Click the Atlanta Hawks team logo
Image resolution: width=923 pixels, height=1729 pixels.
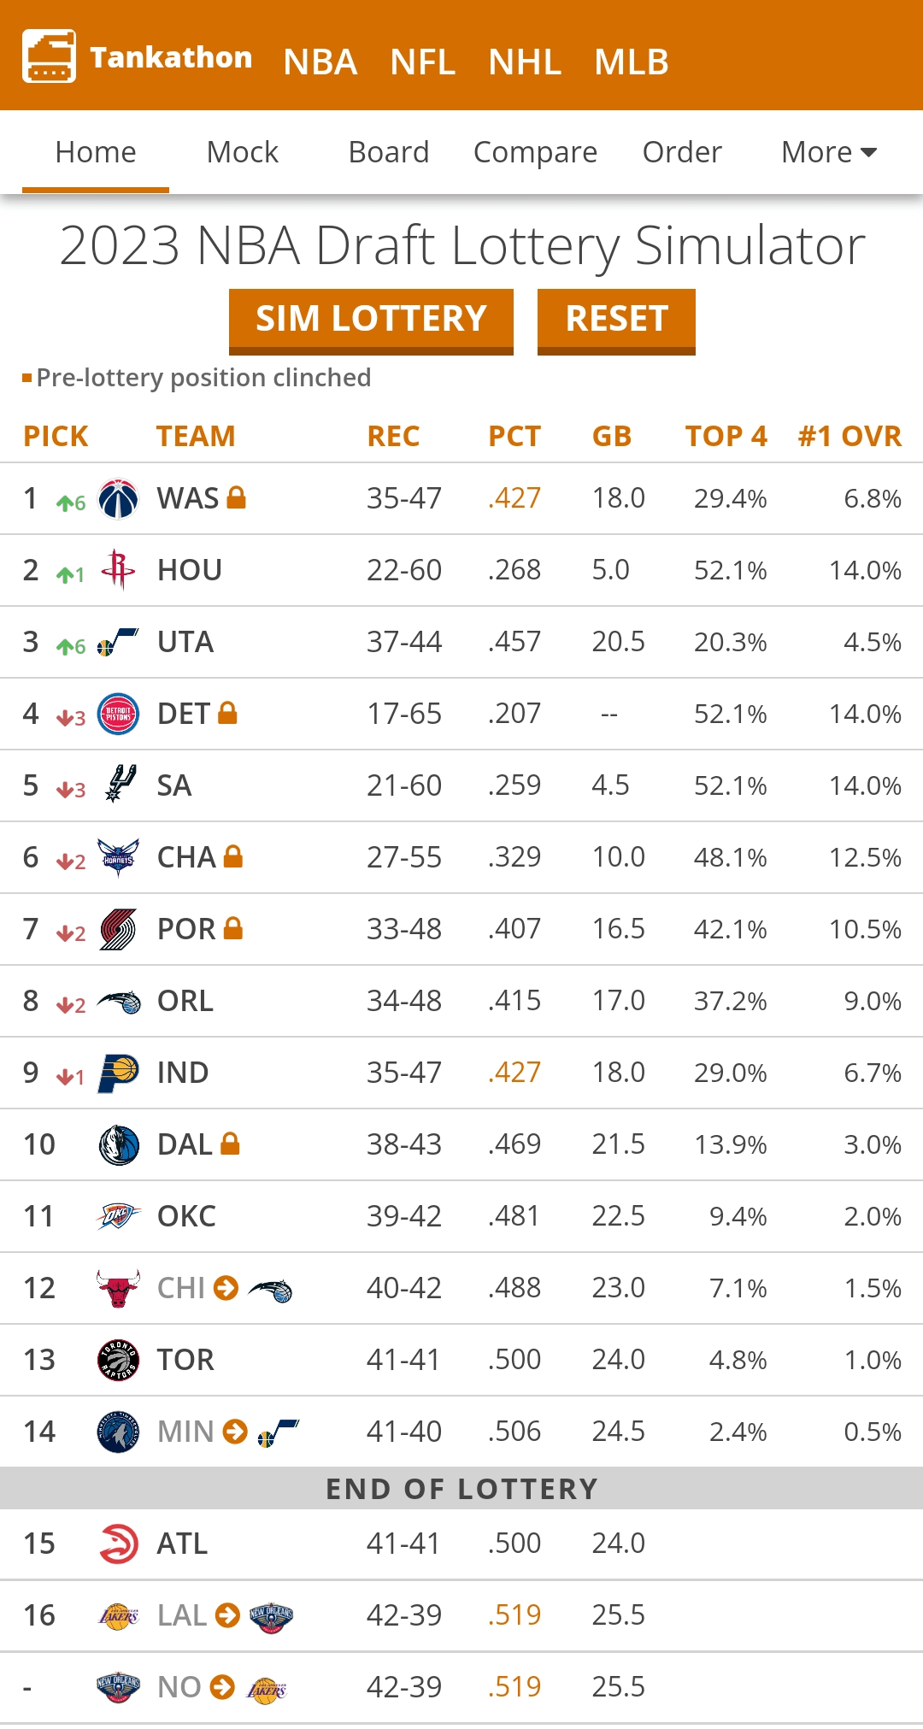(x=118, y=1544)
